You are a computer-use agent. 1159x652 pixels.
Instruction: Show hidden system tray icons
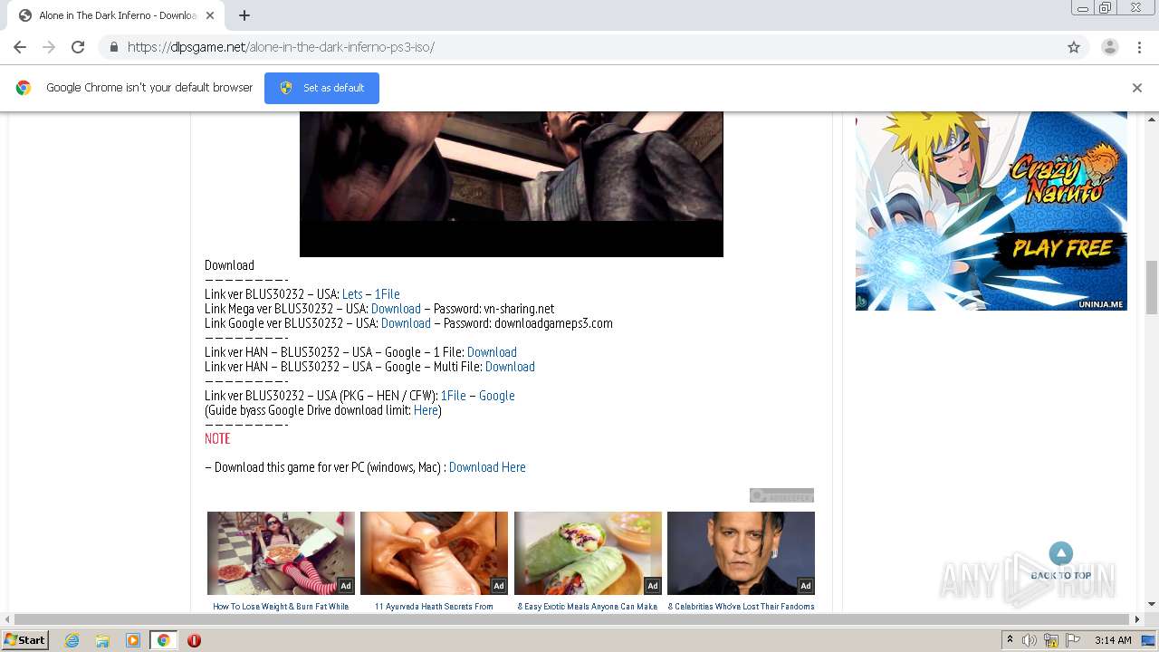1010,640
